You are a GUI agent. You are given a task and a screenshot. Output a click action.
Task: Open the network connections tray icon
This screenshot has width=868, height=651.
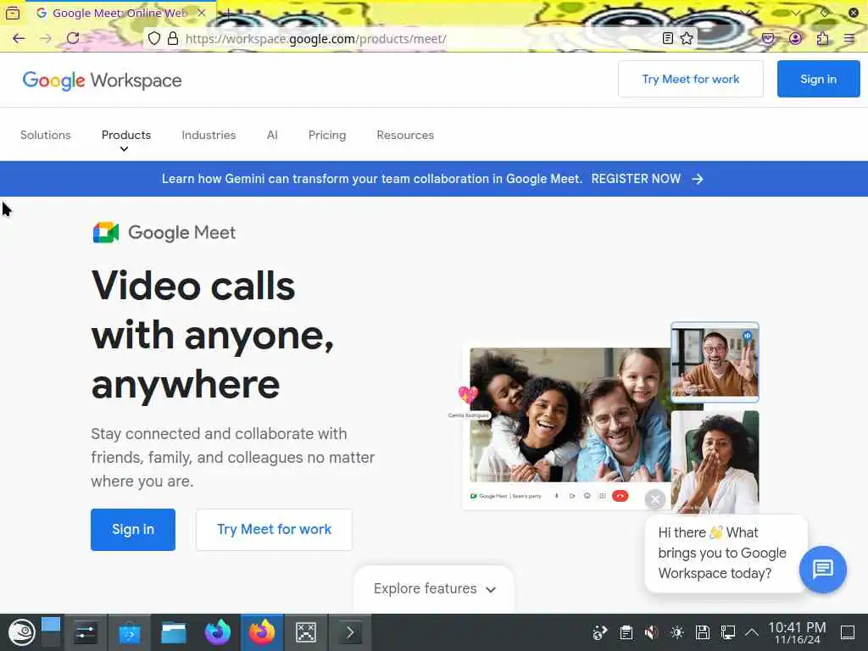point(728,632)
